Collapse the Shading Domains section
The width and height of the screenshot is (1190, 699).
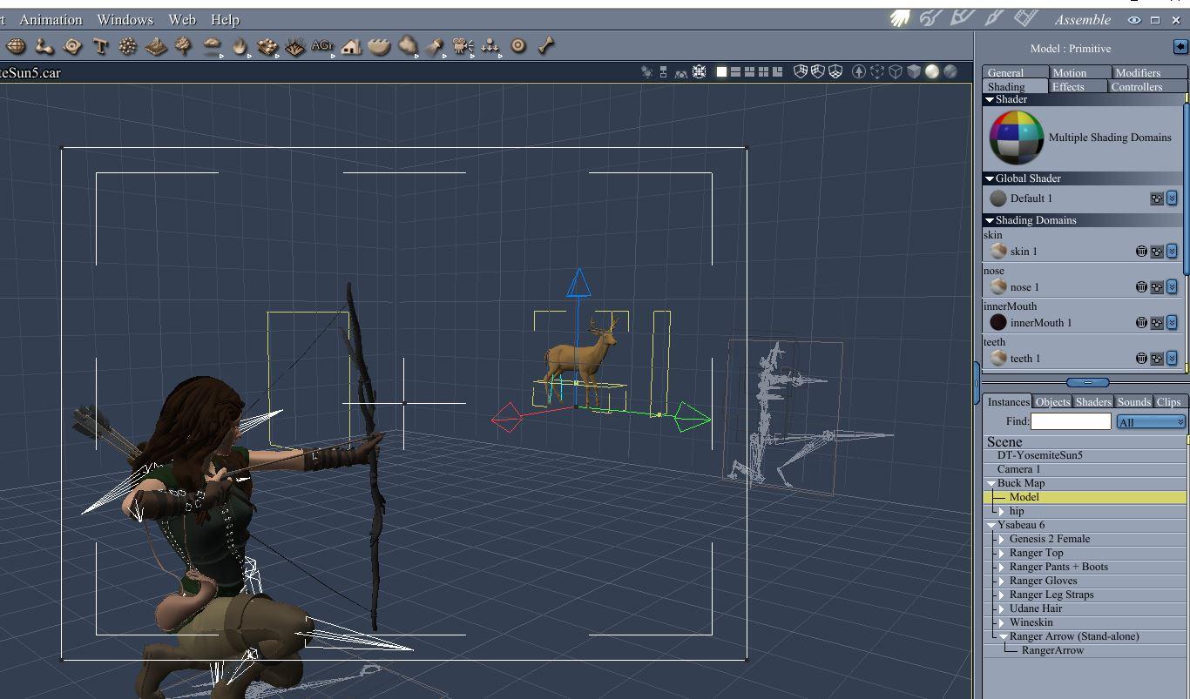coord(990,220)
